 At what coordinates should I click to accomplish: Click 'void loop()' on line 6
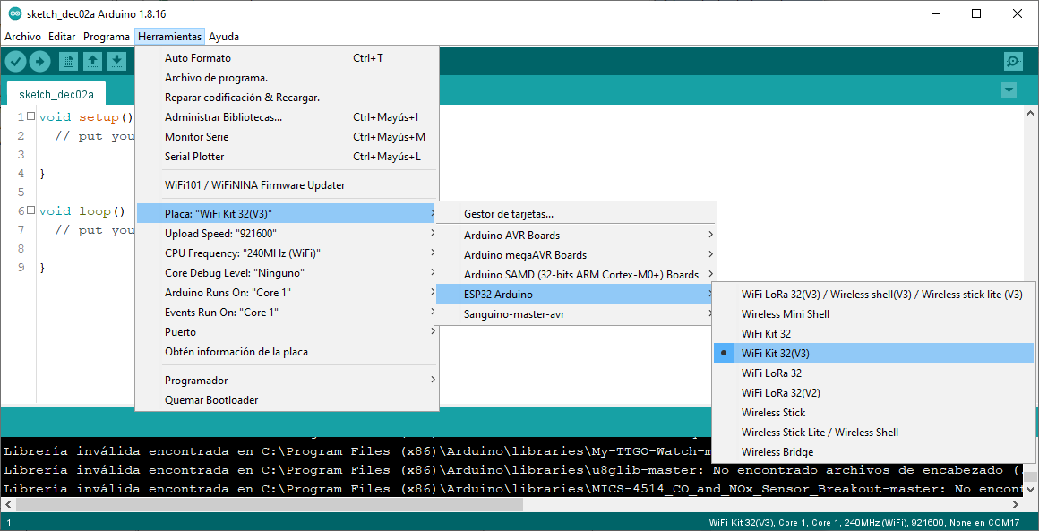point(82,211)
